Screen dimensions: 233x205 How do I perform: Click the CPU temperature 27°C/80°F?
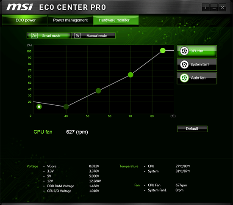tap(183, 166)
